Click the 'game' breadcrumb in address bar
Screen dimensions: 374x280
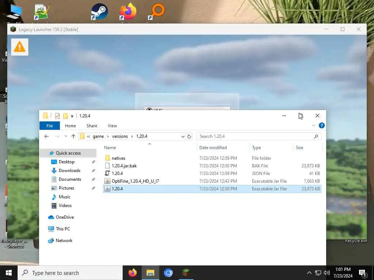coord(98,136)
